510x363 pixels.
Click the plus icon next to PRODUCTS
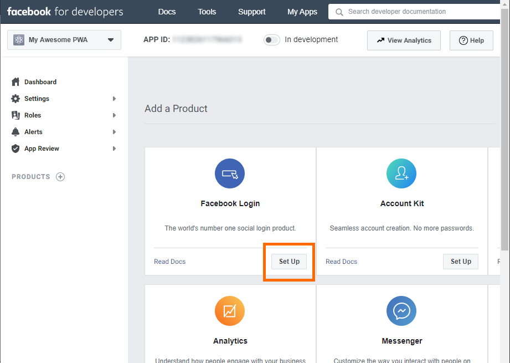(60, 177)
